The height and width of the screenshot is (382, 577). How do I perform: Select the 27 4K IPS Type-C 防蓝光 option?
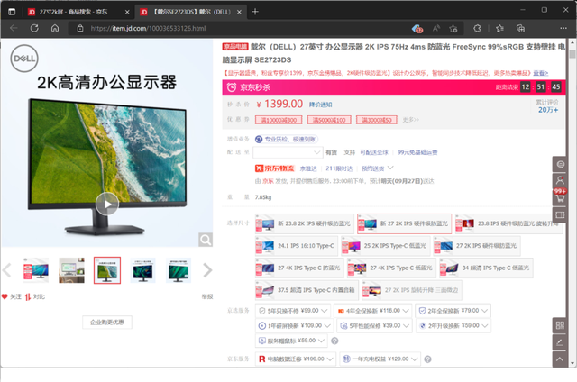pos(299,268)
